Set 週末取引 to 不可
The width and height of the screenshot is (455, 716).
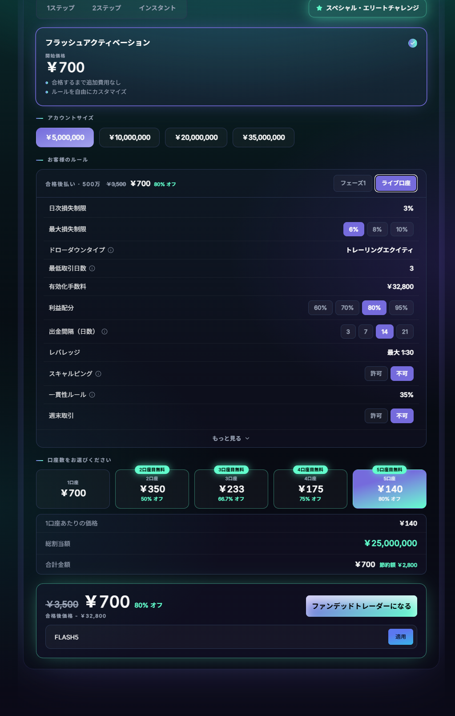tap(402, 416)
